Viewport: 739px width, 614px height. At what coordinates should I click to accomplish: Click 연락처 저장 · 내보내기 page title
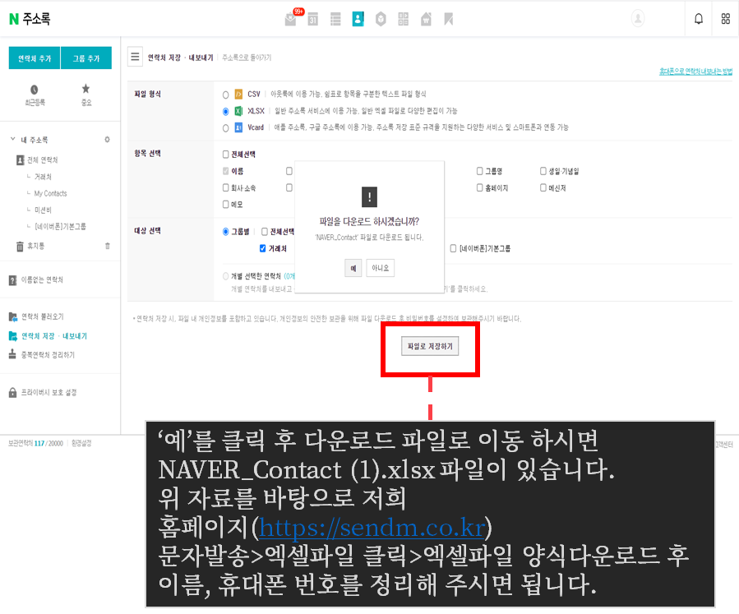(181, 58)
